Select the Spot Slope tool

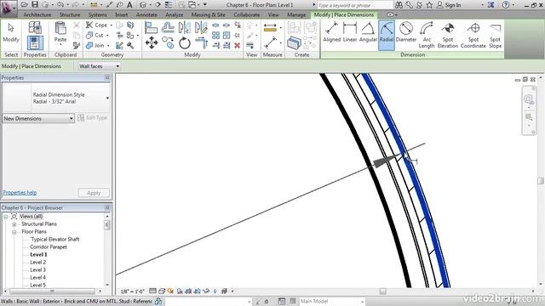495,35
